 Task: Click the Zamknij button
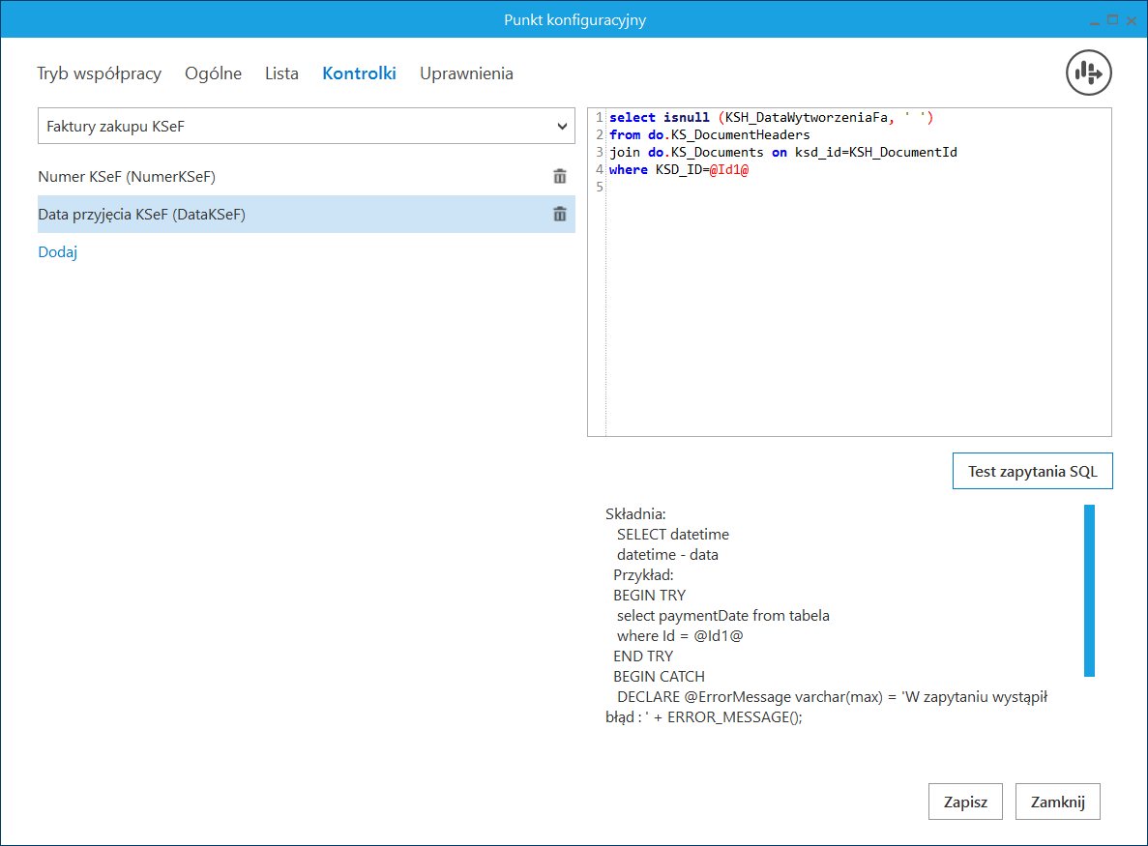[x=1058, y=802]
